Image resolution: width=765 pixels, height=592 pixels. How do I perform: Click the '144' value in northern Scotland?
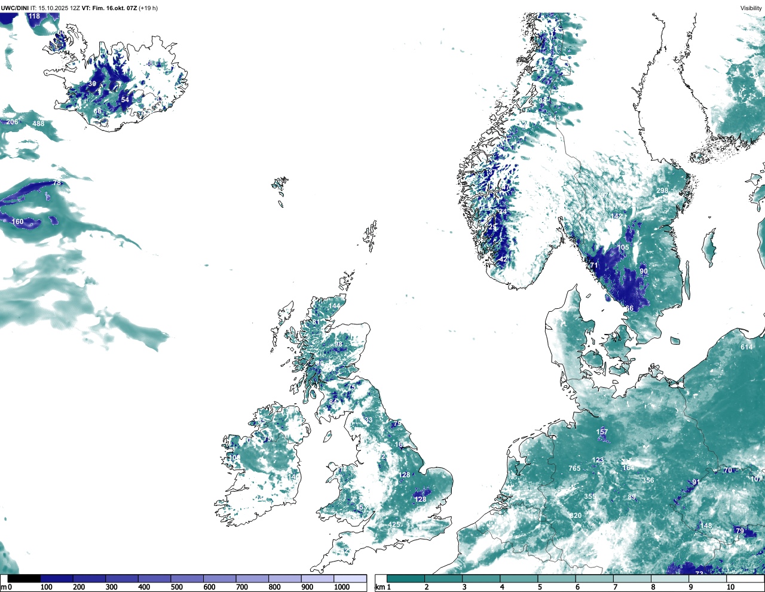(x=334, y=306)
